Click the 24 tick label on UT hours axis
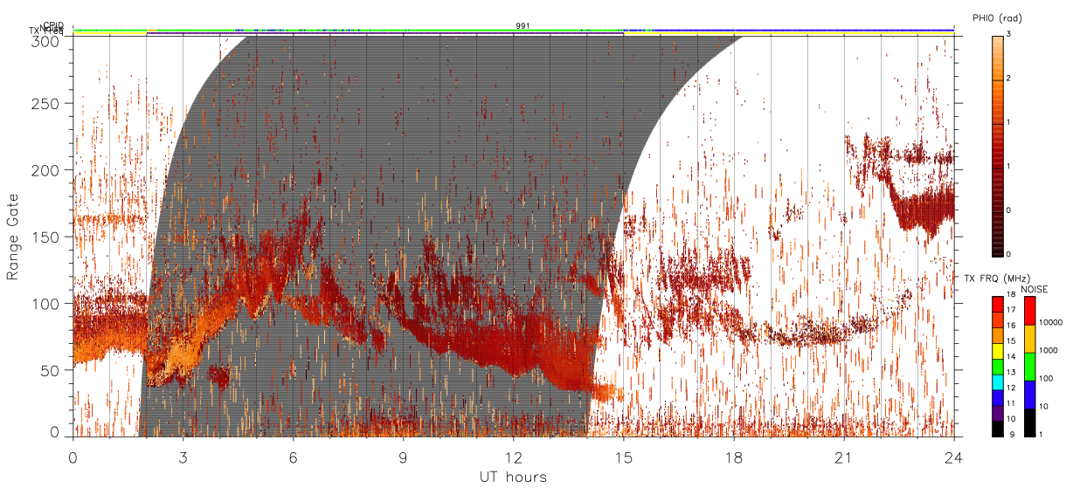 coord(953,457)
